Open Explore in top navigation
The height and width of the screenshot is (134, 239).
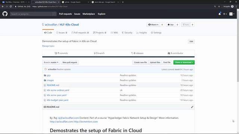point(102,14)
